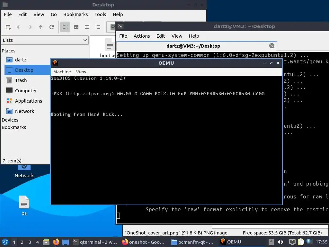The image size is (329, 247).
Task: Switch to pcmanfm-qt taskbar entry
Action: (192, 242)
